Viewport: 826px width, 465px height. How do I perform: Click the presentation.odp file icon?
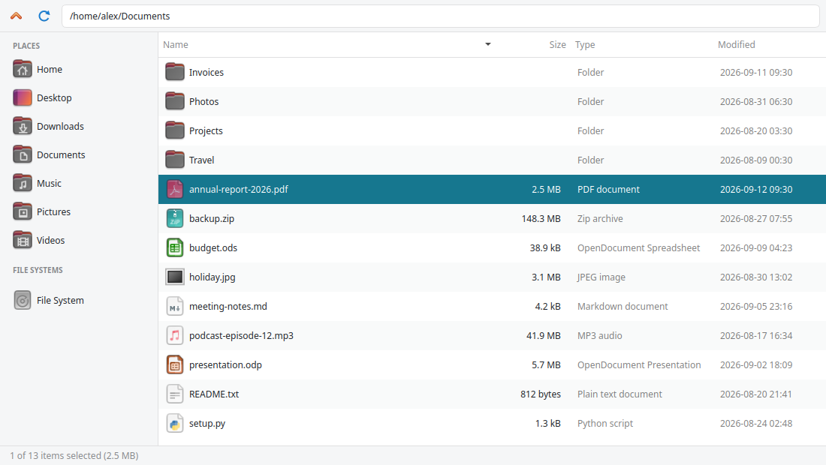174,364
